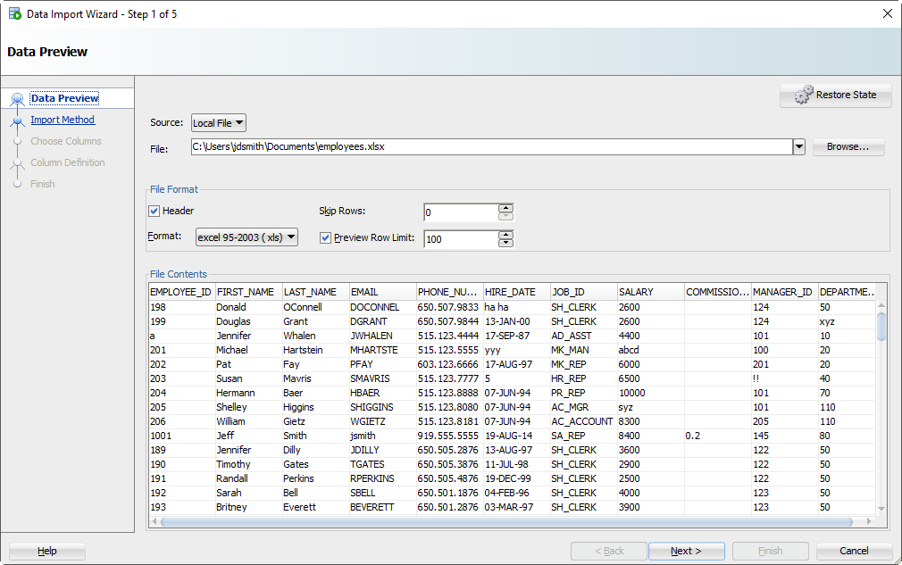Expand the File path history dropdown
This screenshot has height=565, width=902.
[x=799, y=147]
